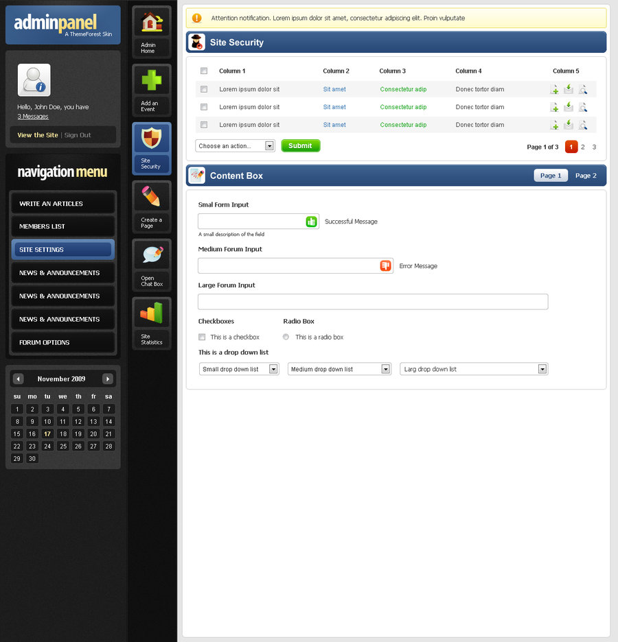Select day 17 in November calendar
Image resolution: width=618 pixels, height=642 pixels.
47,434
